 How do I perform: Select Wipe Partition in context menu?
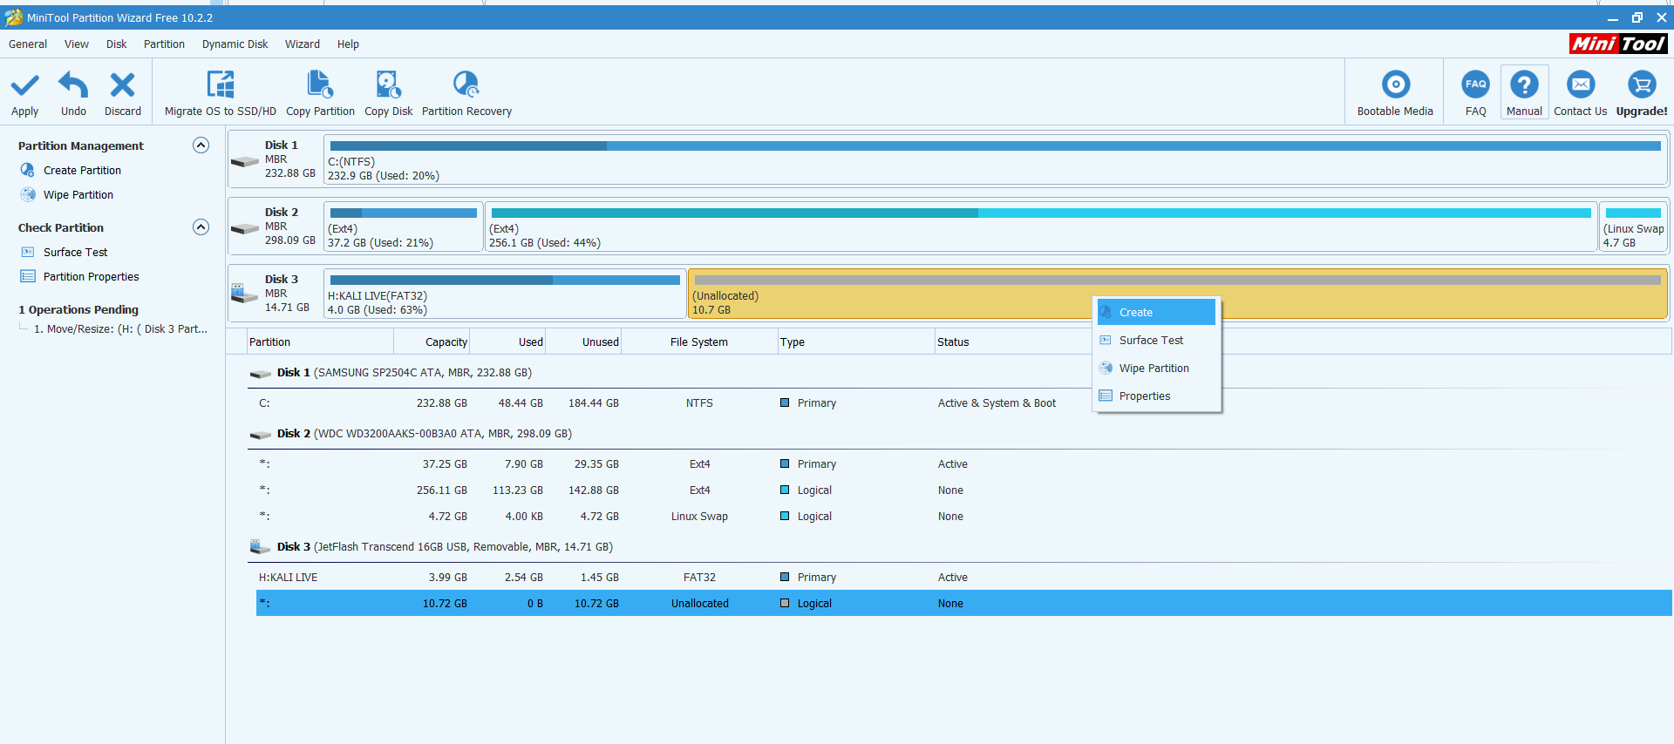tap(1153, 369)
